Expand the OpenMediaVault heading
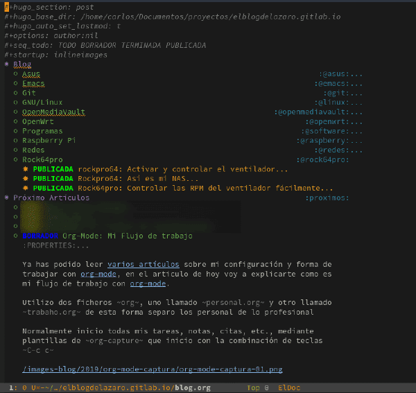Image resolution: width=416 pixels, height=393 pixels. click(53, 112)
